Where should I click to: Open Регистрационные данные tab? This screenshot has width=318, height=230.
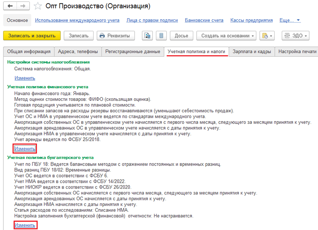click(133, 51)
